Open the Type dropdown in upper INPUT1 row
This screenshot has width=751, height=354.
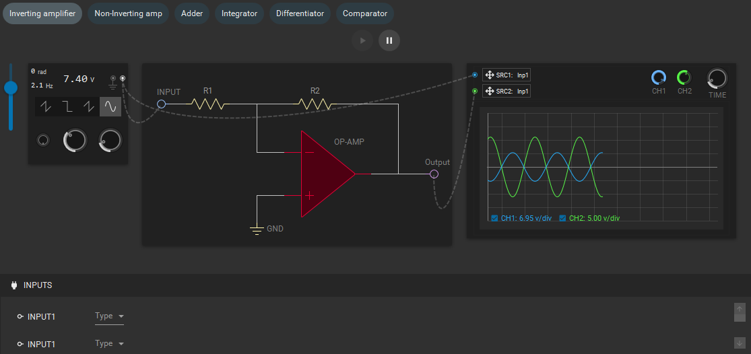point(109,317)
